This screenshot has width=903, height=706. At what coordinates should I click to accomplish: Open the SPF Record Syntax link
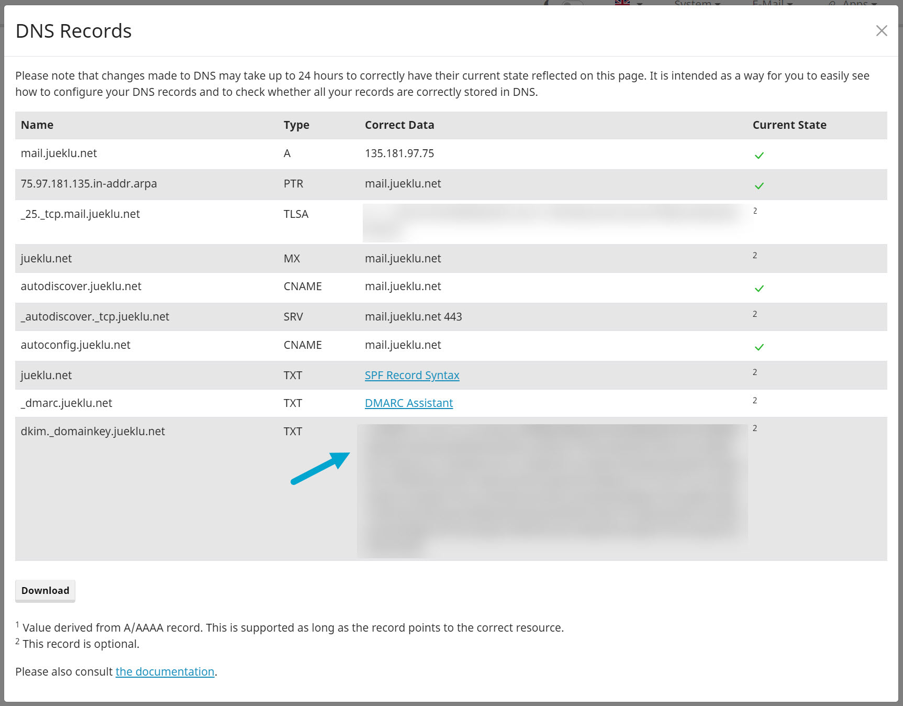(x=412, y=376)
